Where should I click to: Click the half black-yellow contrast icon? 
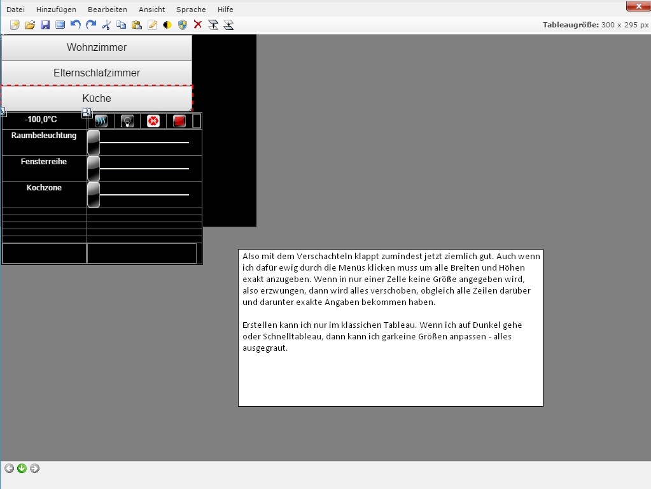click(x=167, y=25)
